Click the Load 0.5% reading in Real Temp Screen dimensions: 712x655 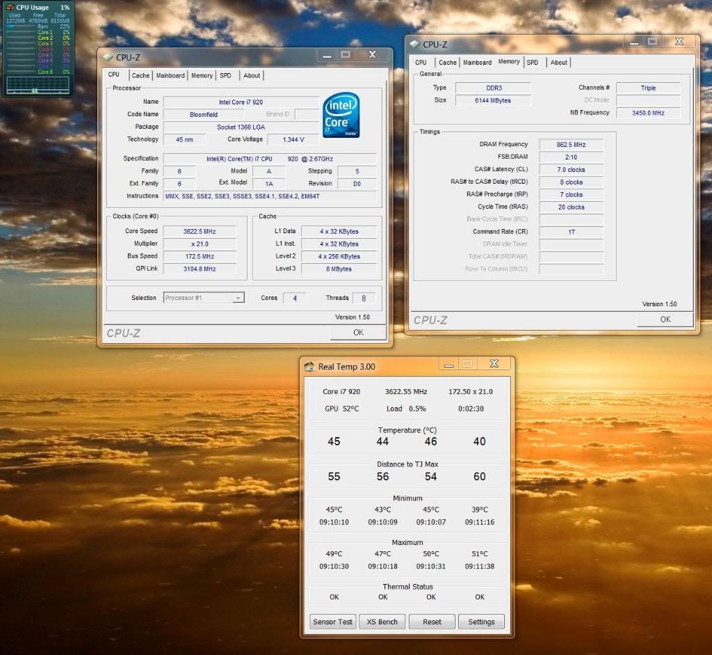click(406, 409)
